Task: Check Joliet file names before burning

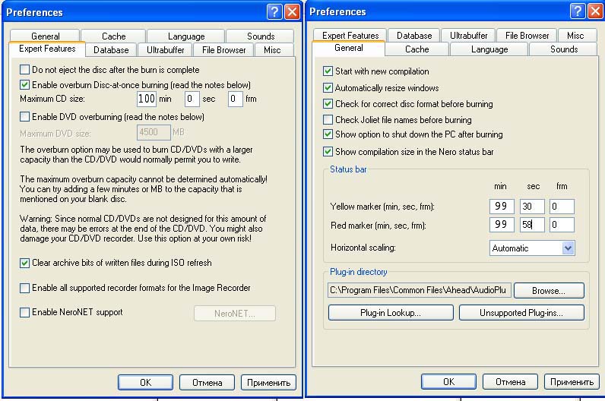Action: (x=328, y=120)
